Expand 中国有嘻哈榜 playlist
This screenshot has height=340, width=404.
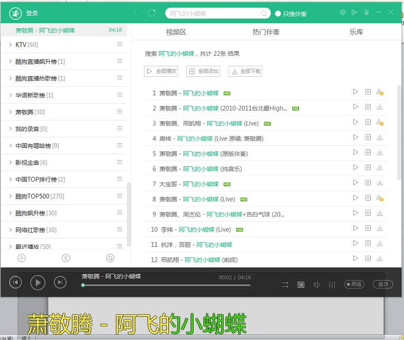11,146
